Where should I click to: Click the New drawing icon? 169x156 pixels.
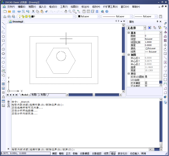tap(5, 11)
